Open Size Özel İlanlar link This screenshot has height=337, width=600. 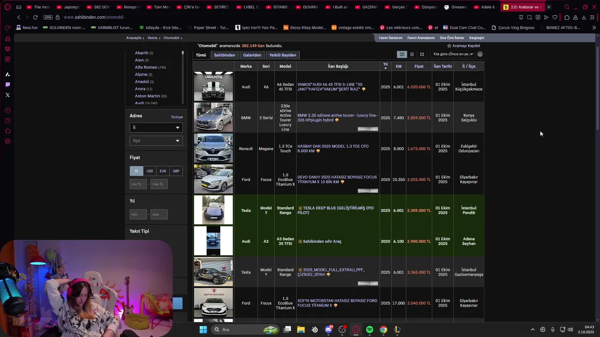point(452,38)
